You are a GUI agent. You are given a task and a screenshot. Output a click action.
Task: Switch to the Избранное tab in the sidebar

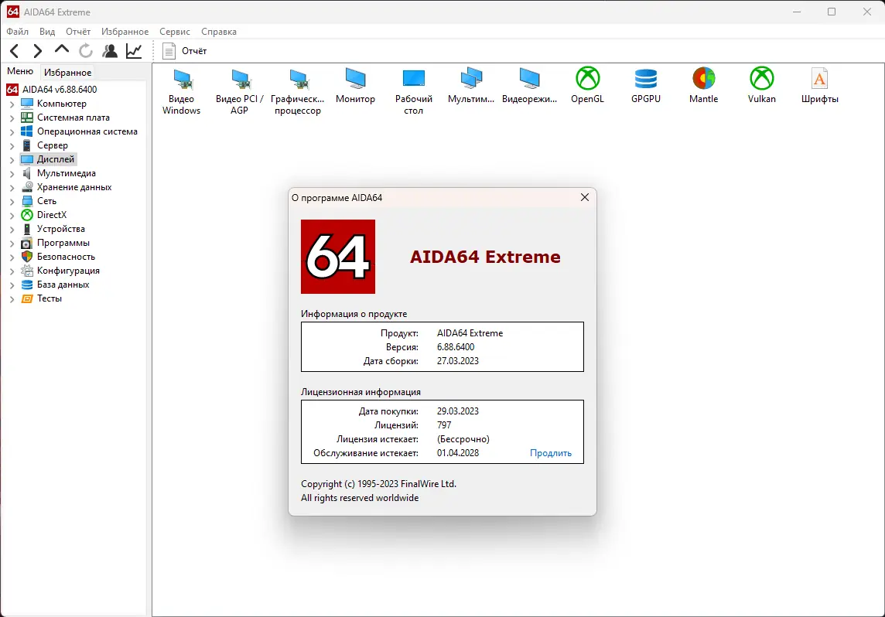tap(68, 72)
